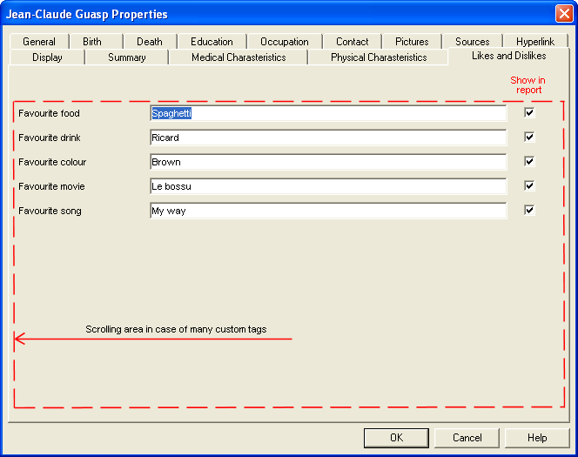Switch to the General tab
Screen dimensions: 578x457
[x=39, y=42]
